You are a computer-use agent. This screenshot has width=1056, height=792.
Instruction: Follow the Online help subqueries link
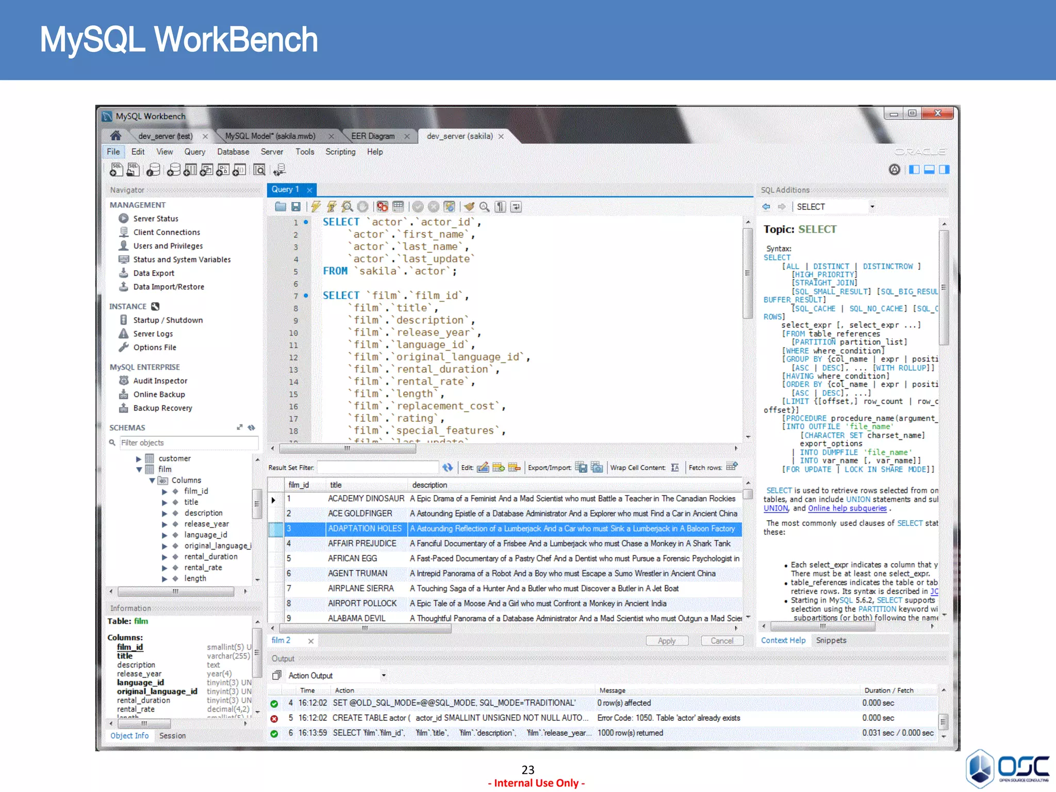847,508
